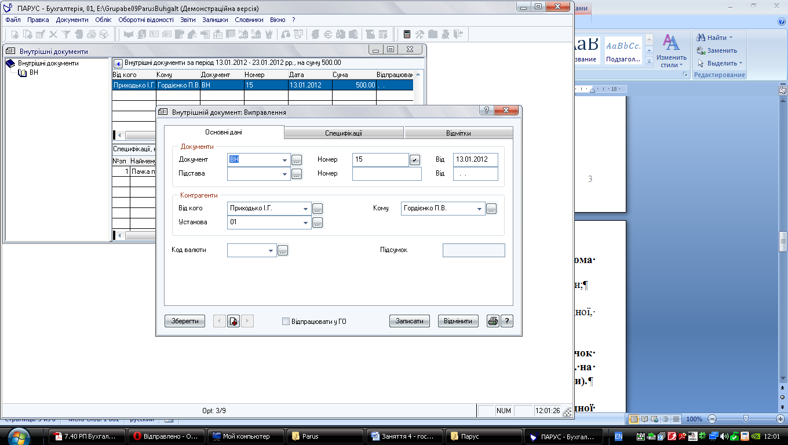
Task: Open the Найти dropdown arrow in Word
Action: tap(731, 38)
